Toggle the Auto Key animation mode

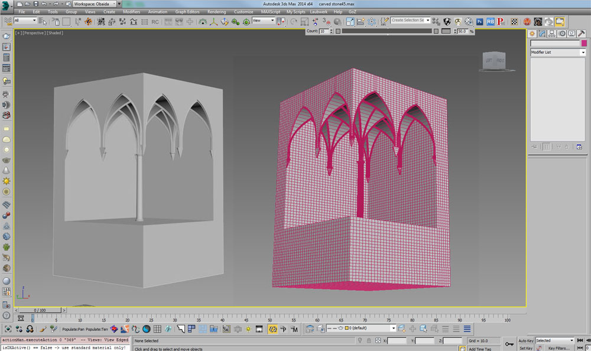click(x=526, y=341)
